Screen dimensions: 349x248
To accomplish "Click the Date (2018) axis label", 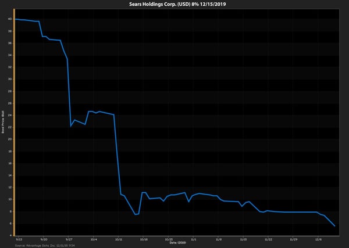I will [177, 243].
